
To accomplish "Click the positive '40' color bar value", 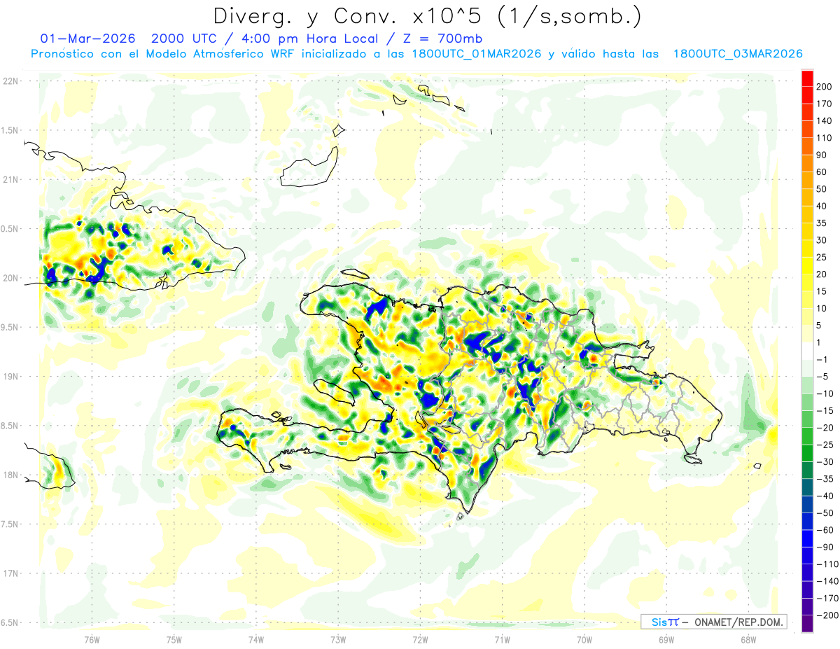I will tap(822, 207).
